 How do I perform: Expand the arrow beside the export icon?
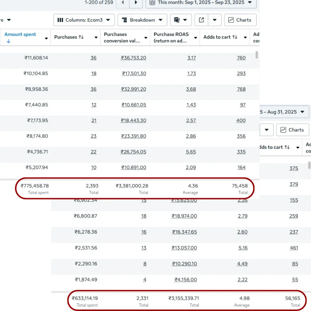click(x=215, y=20)
